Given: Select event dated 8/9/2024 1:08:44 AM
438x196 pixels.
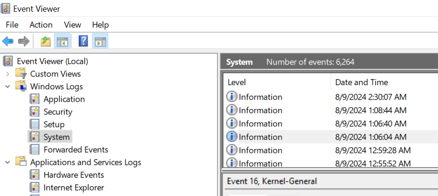Looking at the screenshot, I should tap(371, 110).
